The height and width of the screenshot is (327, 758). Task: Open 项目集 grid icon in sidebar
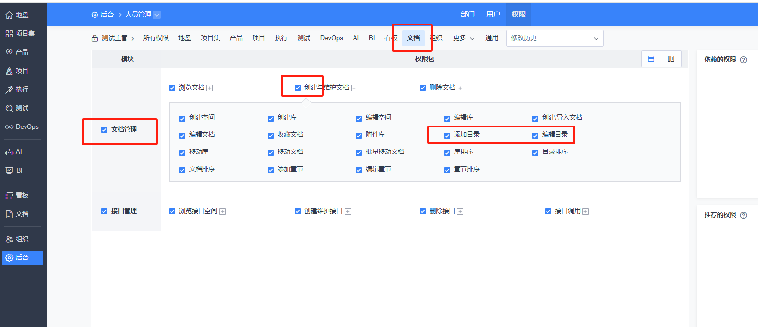pyautogui.click(x=9, y=34)
